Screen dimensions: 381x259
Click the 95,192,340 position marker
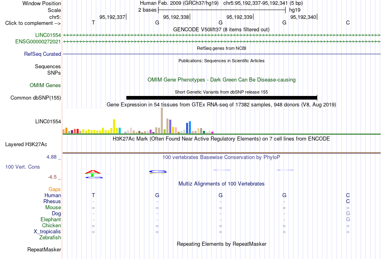(x=303, y=17)
